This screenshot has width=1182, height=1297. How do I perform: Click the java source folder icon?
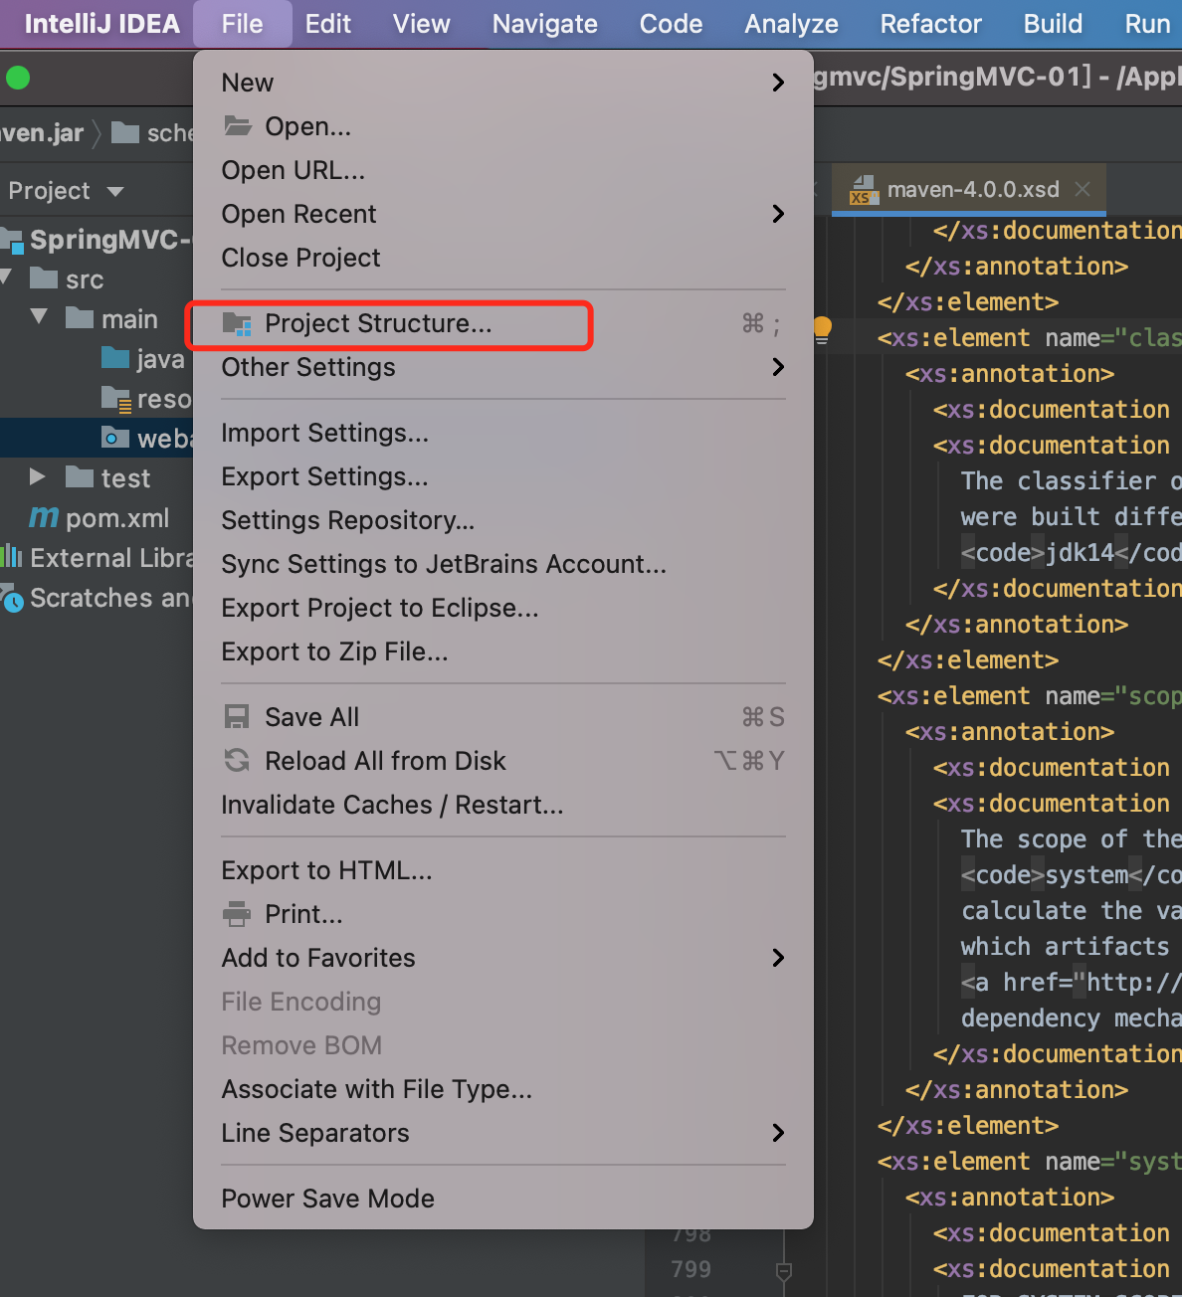[115, 358]
